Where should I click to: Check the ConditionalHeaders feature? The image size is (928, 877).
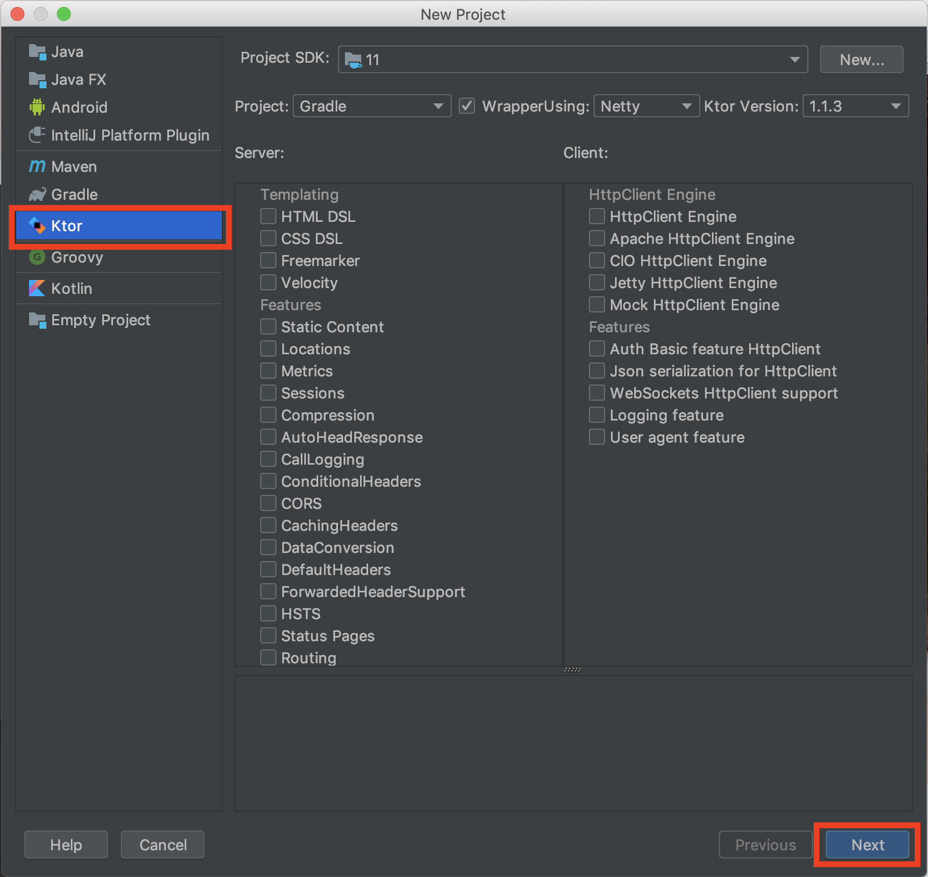coord(268,481)
